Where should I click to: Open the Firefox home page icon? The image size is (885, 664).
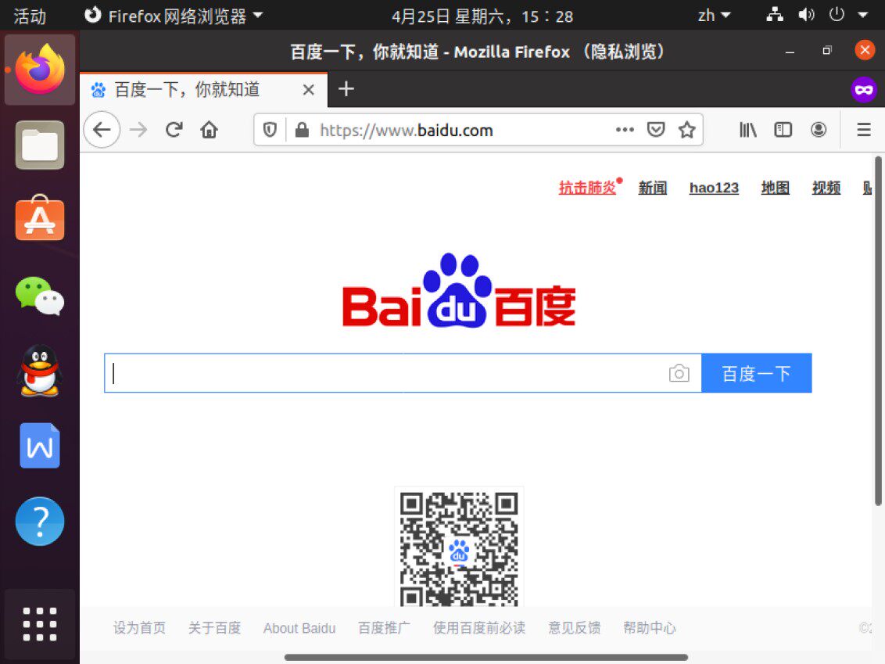(210, 130)
